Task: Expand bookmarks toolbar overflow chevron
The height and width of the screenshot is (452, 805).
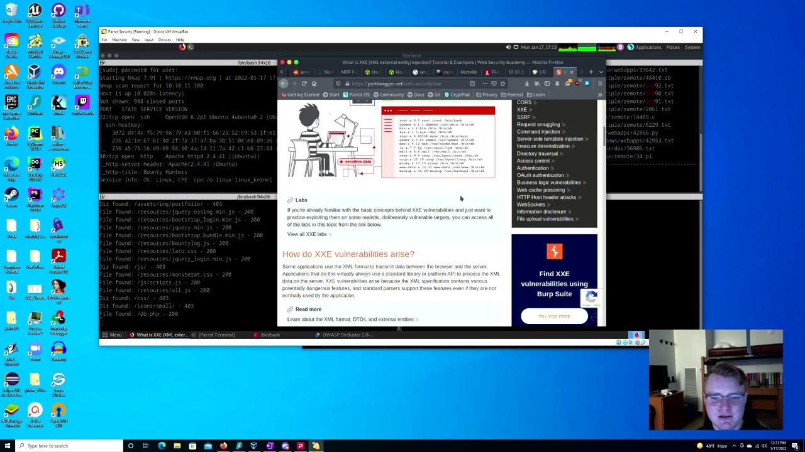Action: click(599, 95)
